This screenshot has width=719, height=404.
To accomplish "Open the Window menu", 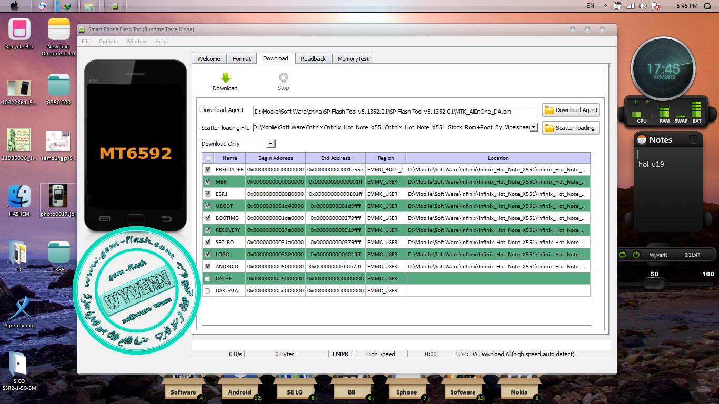I will (136, 42).
